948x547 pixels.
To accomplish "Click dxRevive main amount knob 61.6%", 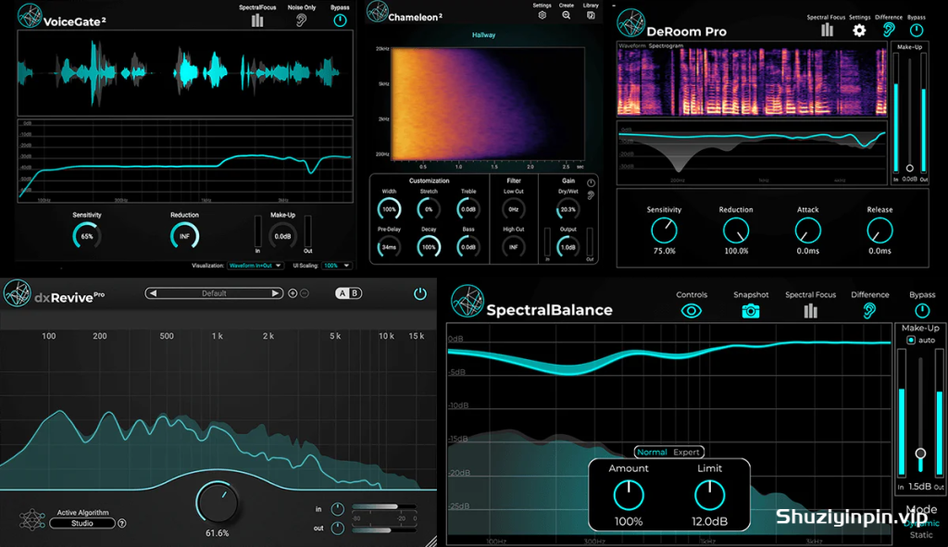I will click(x=217, y=503).
